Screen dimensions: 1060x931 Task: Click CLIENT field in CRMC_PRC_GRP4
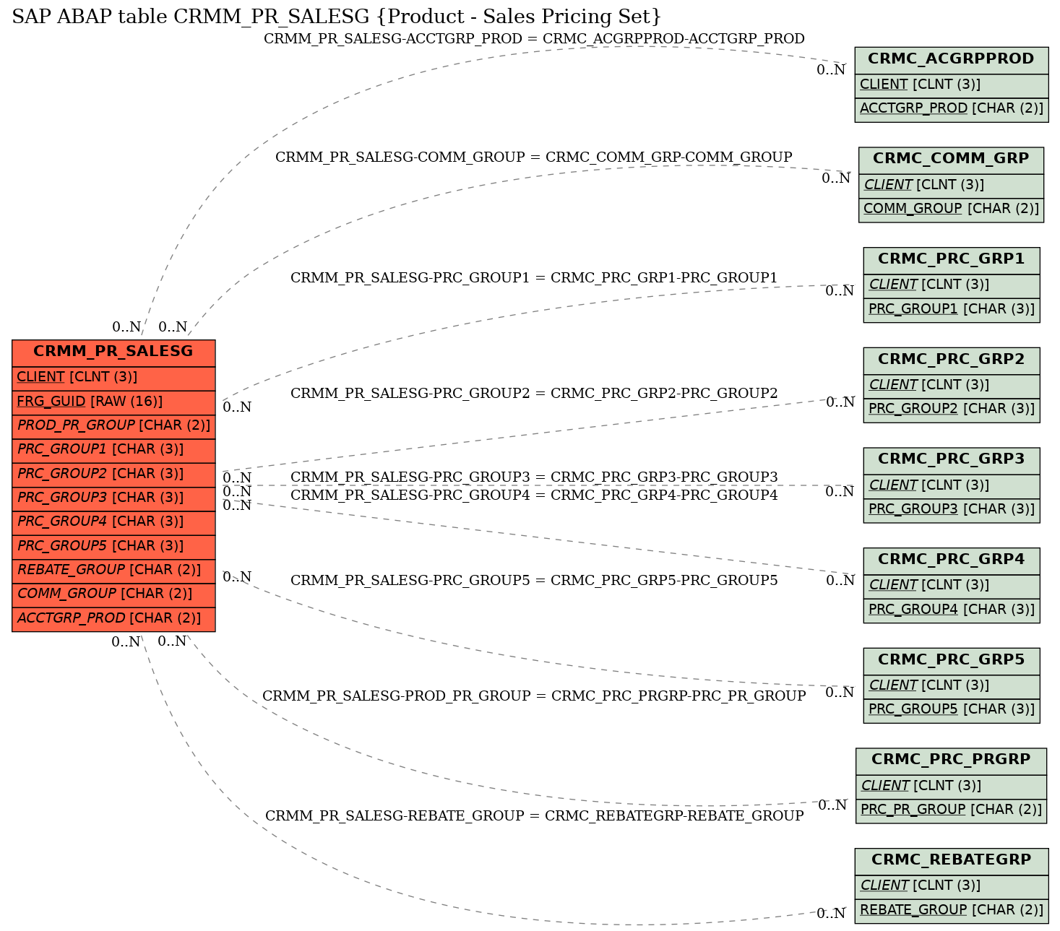(x=951, y=586)
